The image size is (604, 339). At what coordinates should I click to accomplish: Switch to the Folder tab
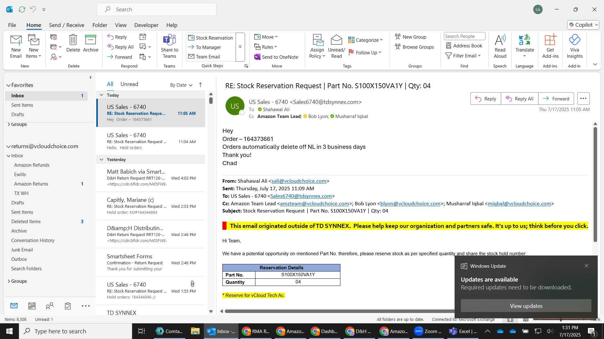(x=100, y=25)
